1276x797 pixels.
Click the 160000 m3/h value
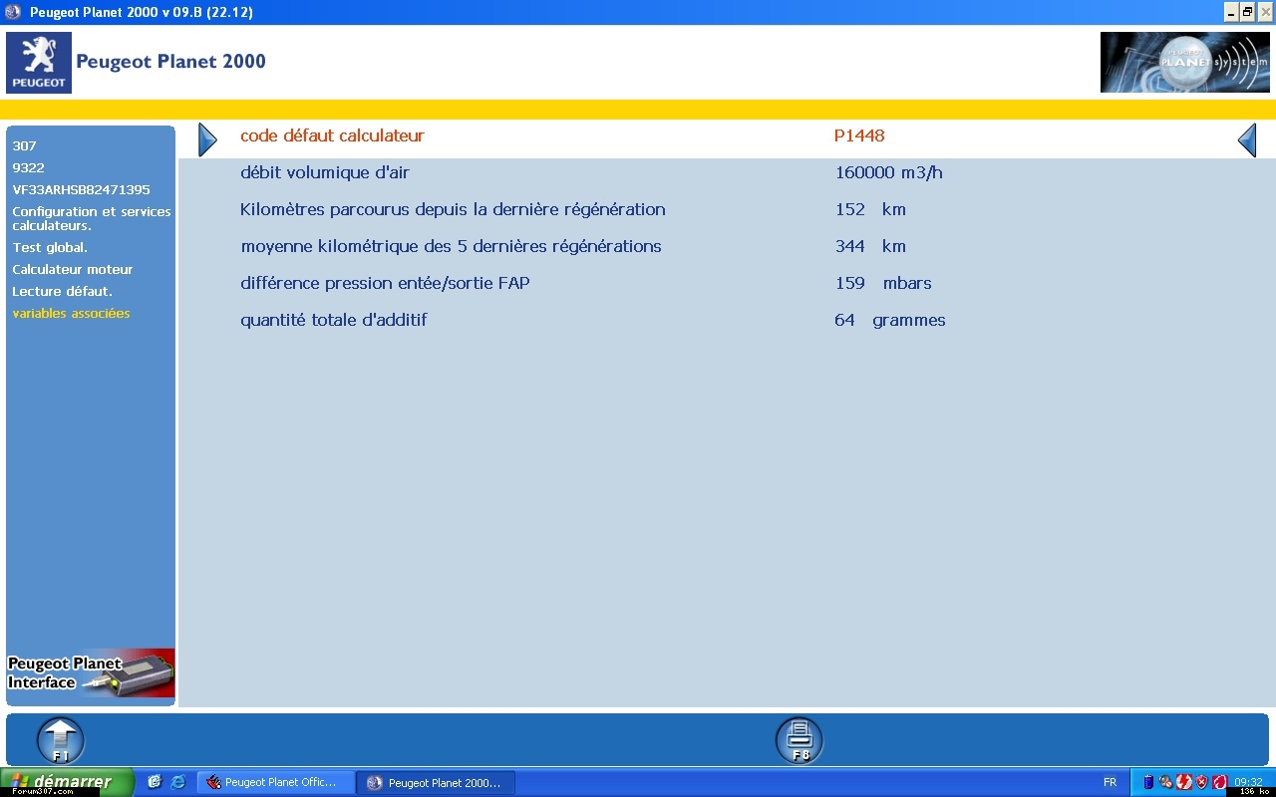[888, 172]
